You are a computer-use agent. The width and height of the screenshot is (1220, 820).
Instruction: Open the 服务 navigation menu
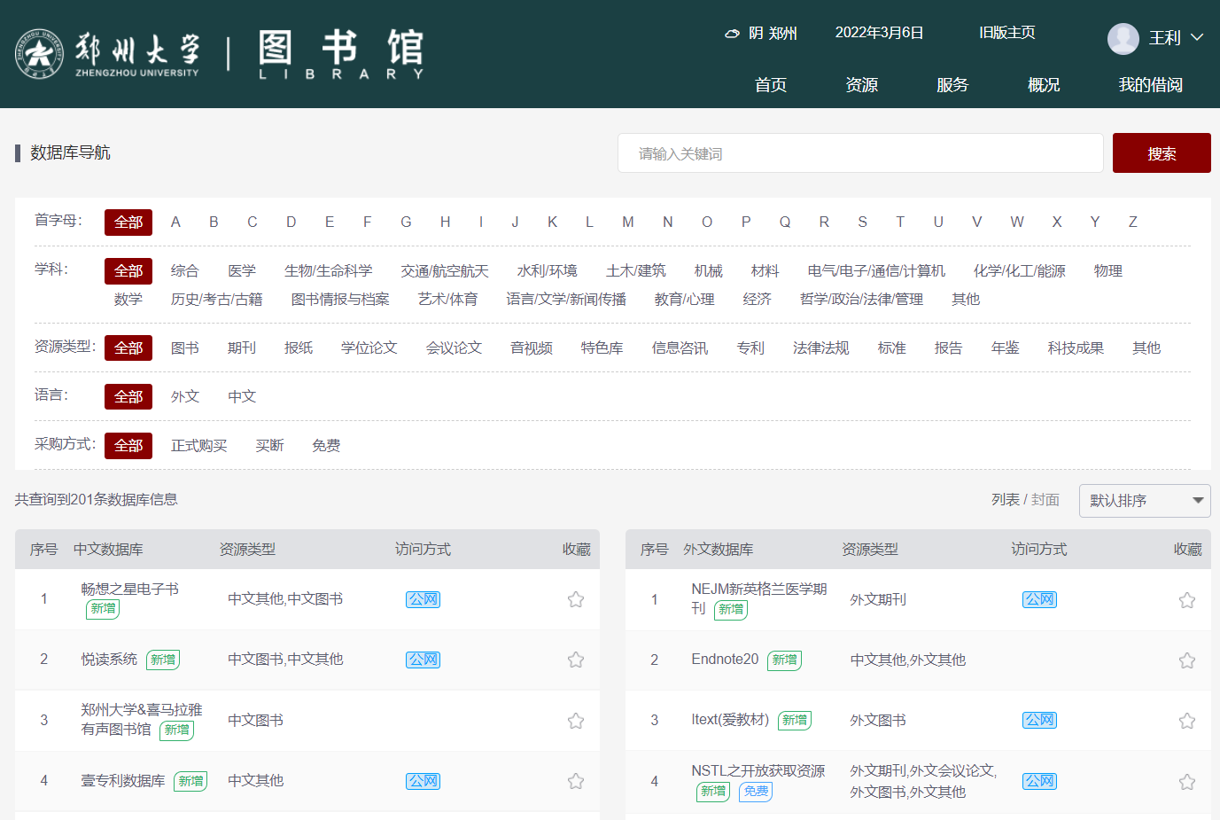pyautogui.click(x=952, y=85)
